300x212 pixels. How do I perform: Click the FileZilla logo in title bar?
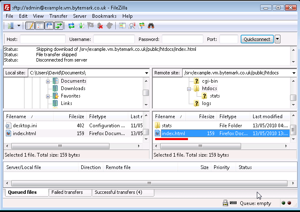click(7, 7)
